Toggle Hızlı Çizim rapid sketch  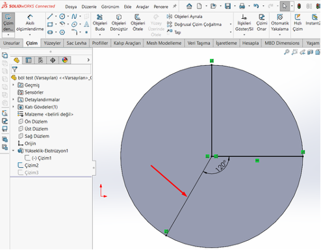298,23
